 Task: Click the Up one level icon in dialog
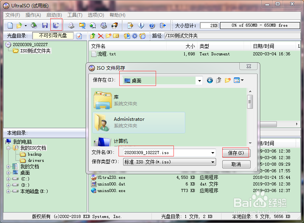pos(219,80)
